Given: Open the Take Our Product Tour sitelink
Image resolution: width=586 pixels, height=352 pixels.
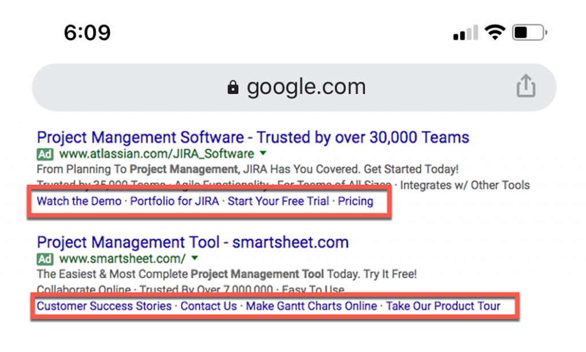Looking at the screenshot, I should coord(443,306).
